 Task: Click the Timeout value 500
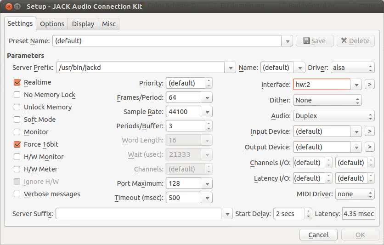click(184, 198)
